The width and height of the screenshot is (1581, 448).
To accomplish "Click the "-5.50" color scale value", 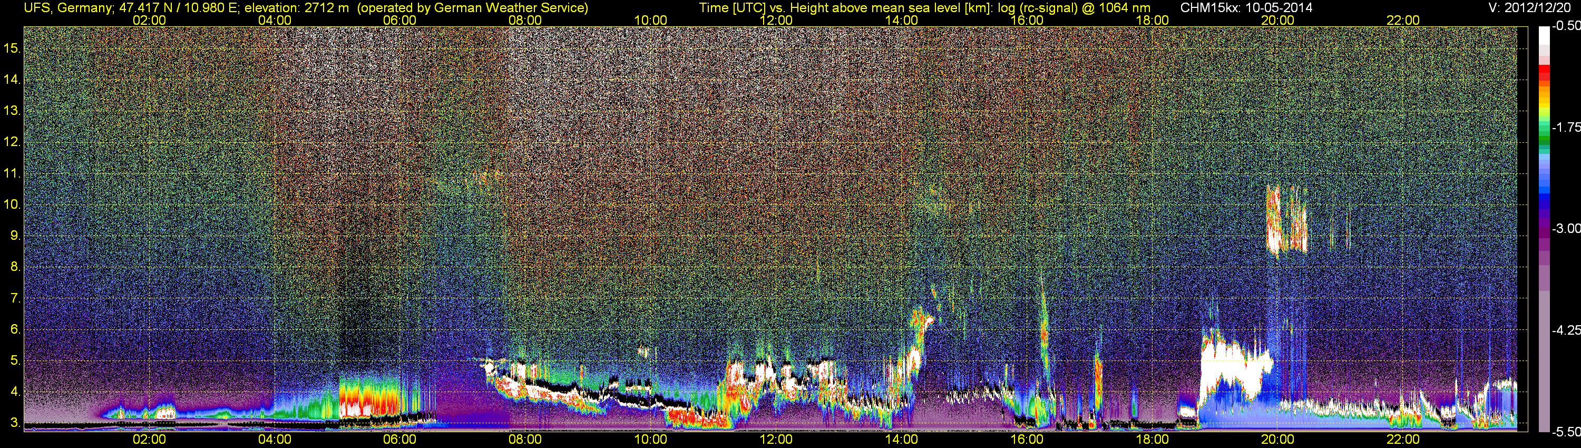I will (1566, 432).
